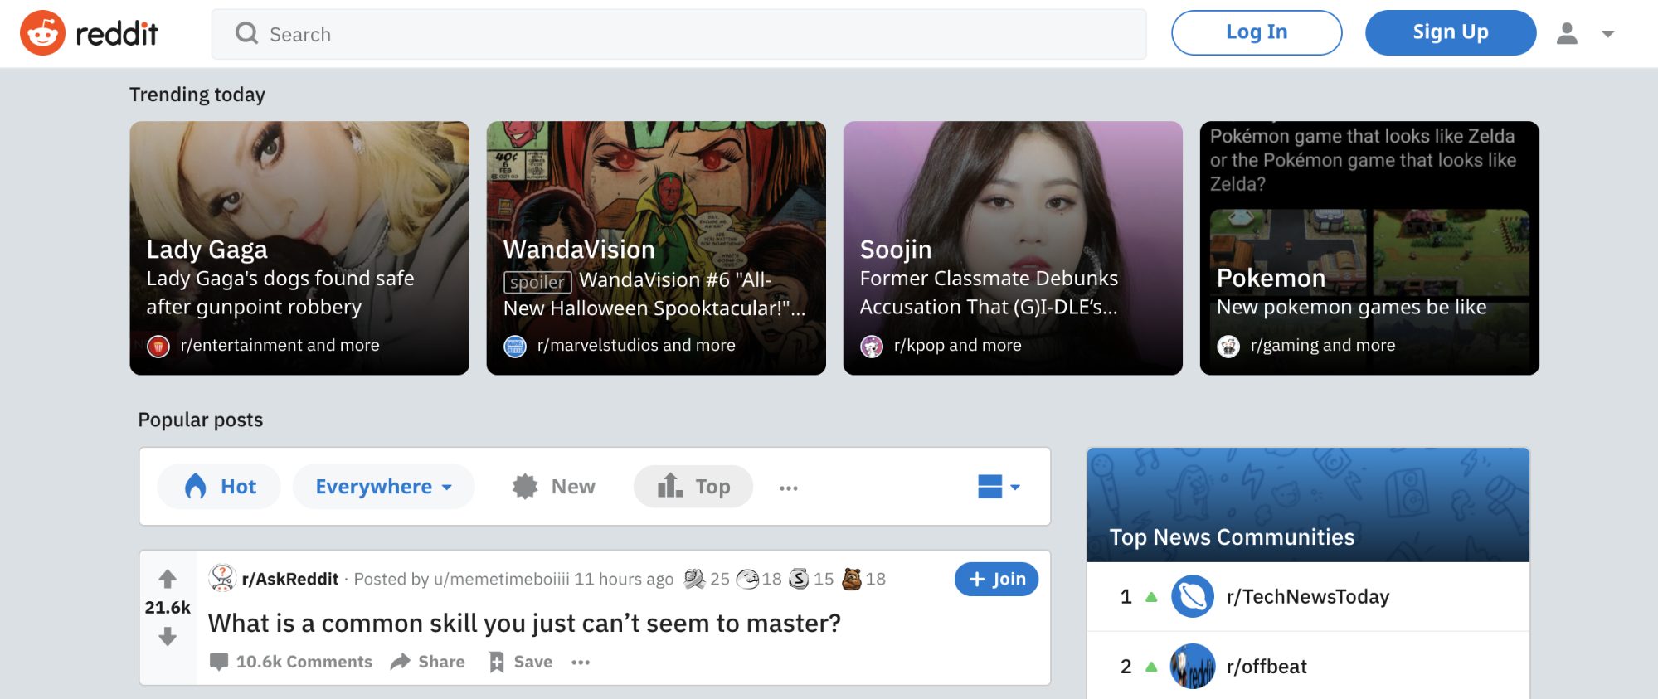Open the card view layout dropdown
This screenshot has width=1658, height=699.
[999, 487]
